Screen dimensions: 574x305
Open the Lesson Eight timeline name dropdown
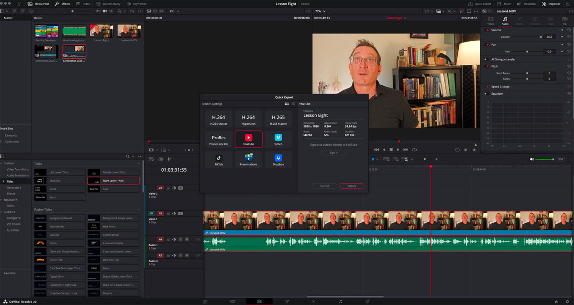(396, 18)
